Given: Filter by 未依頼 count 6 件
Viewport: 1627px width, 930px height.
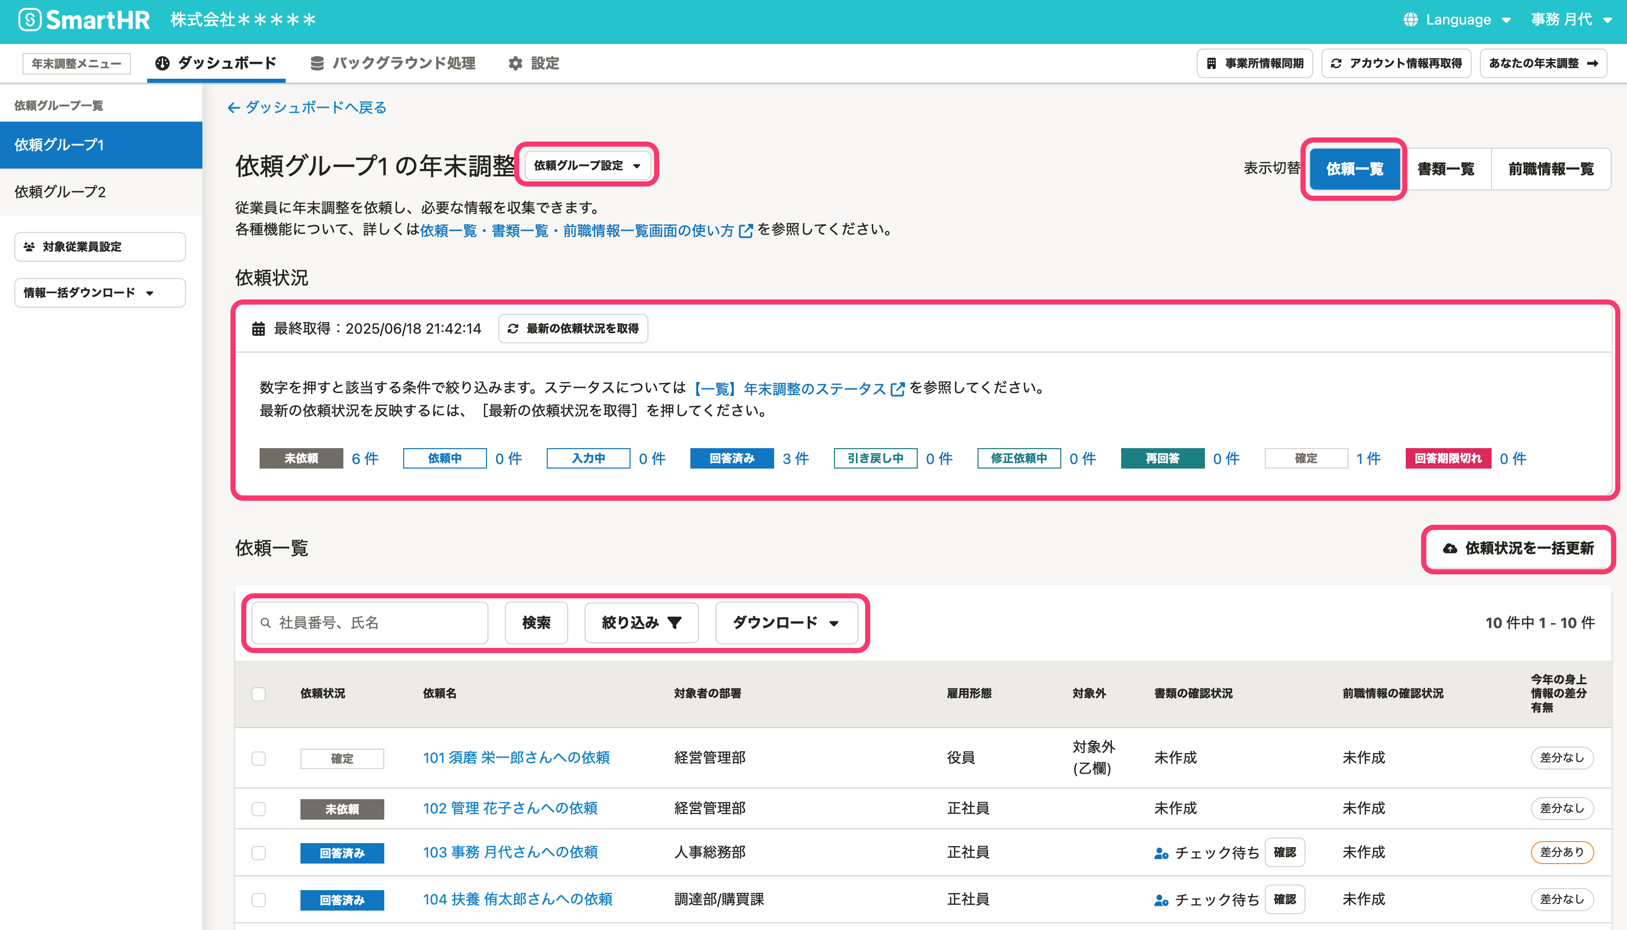Looking at the screenshot, I should pos(365,459).
